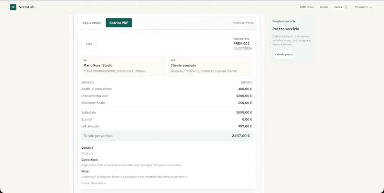
Task: Download the quote with Scarica PDF
Action: [119, 23]
